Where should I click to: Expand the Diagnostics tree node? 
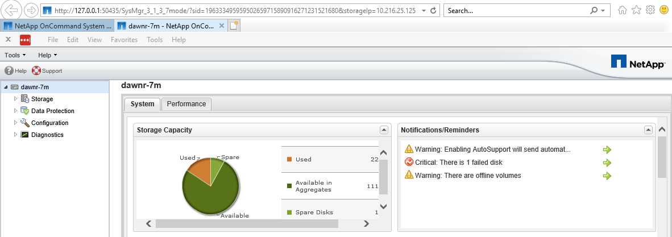click(16, 135)
